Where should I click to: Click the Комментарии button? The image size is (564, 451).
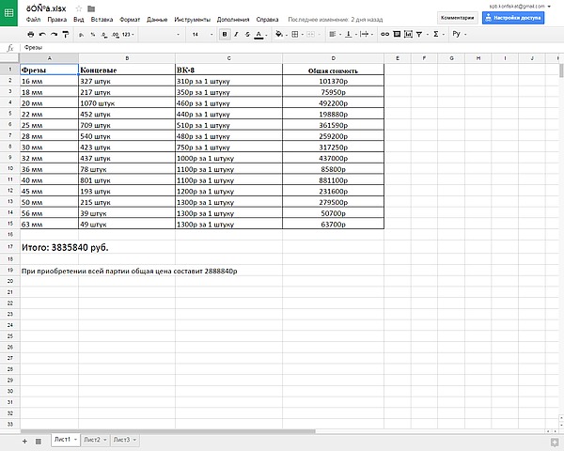456,17
